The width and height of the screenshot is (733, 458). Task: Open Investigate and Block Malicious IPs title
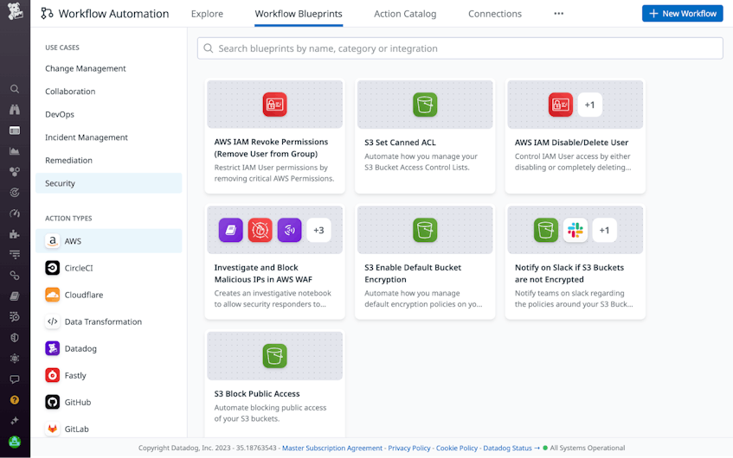[x=263, y=273]
